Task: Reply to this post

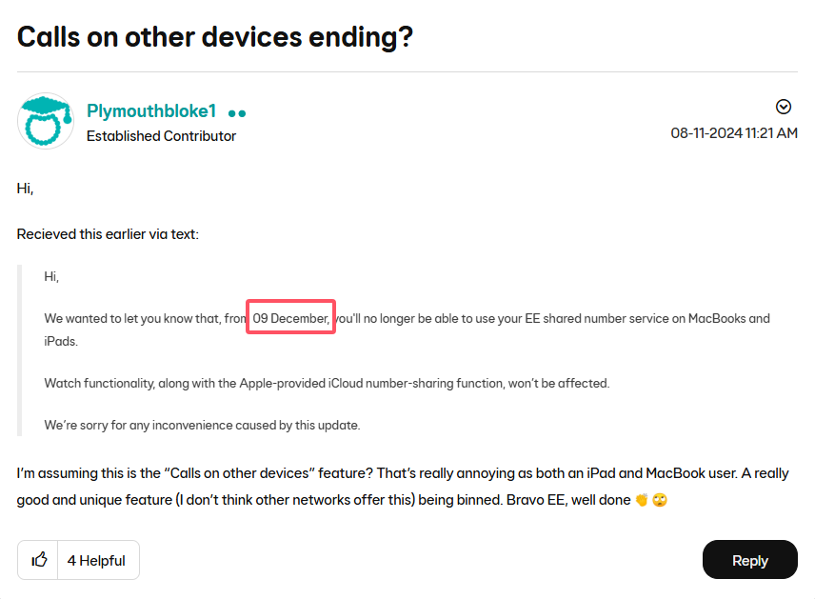Action: click(750, 560)
